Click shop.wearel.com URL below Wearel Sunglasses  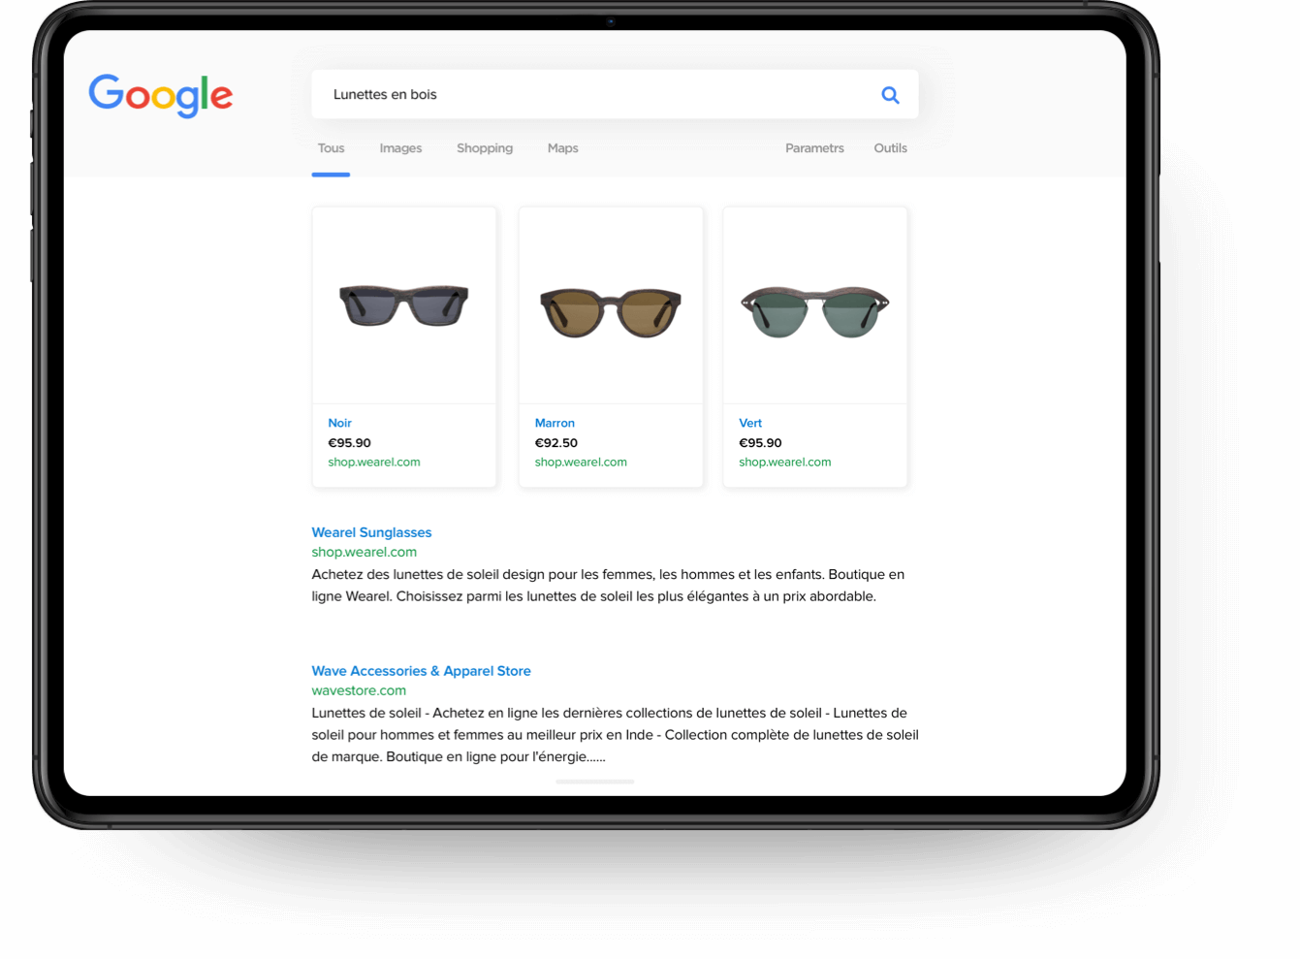point(365,552)
